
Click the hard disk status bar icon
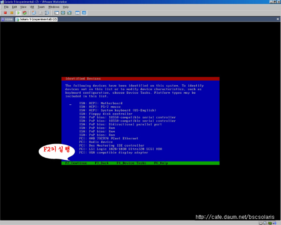261,223
